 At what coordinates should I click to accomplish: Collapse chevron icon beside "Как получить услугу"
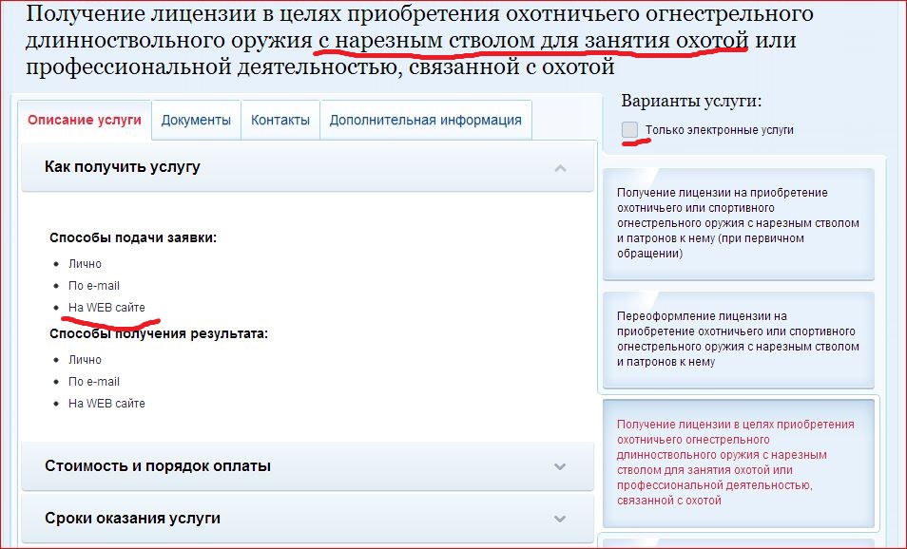pyautogui.click(x=560, y=168)
